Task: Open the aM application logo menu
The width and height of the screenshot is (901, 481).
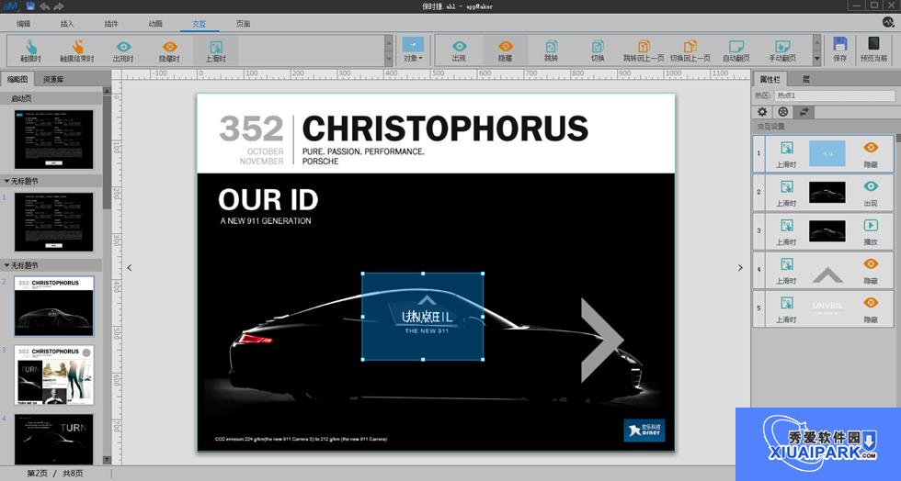Action: [x=11, y=6]
